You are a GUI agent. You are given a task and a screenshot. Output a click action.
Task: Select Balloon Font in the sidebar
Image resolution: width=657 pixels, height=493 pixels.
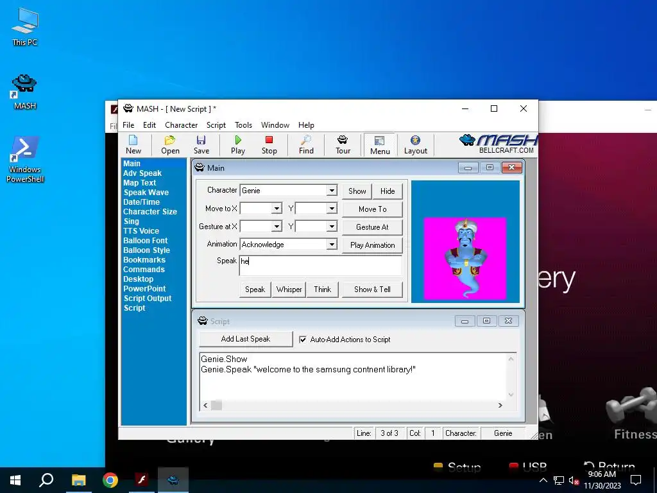click(x=145, y=241)
